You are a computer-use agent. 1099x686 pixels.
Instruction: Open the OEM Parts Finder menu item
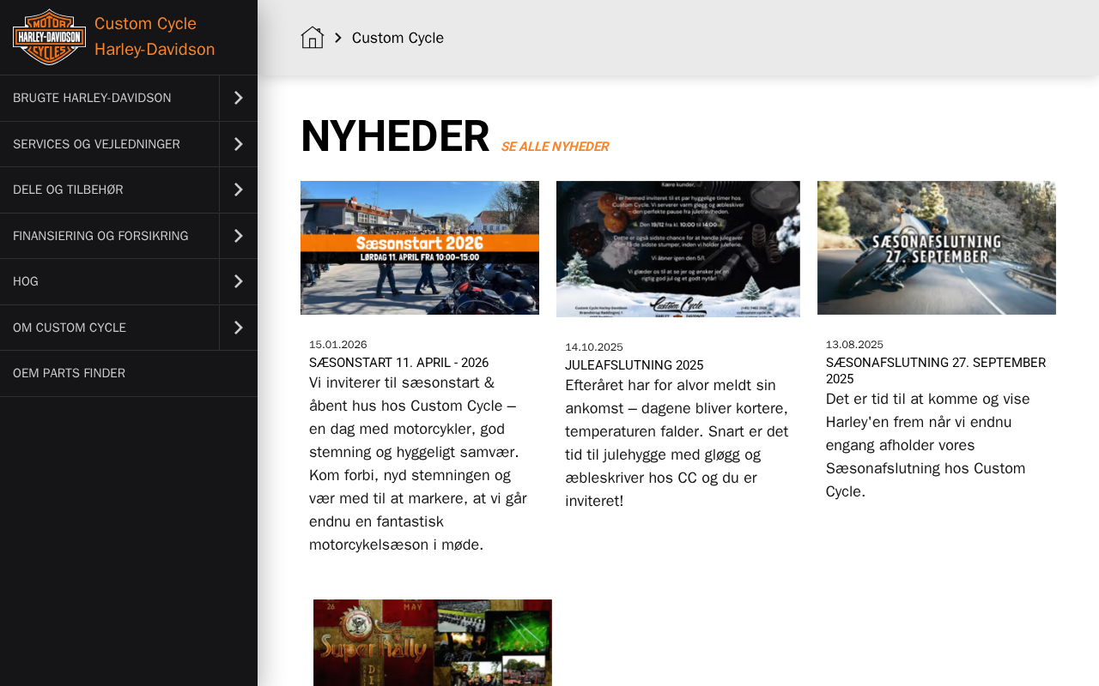click(x=129, y=373)
